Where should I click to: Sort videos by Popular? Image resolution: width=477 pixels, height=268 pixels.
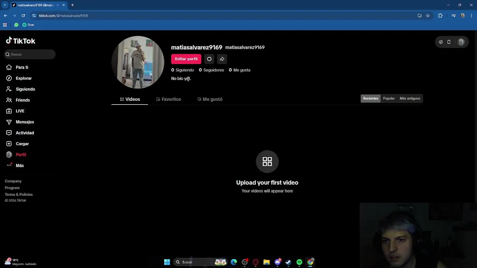tap(389, 98)
